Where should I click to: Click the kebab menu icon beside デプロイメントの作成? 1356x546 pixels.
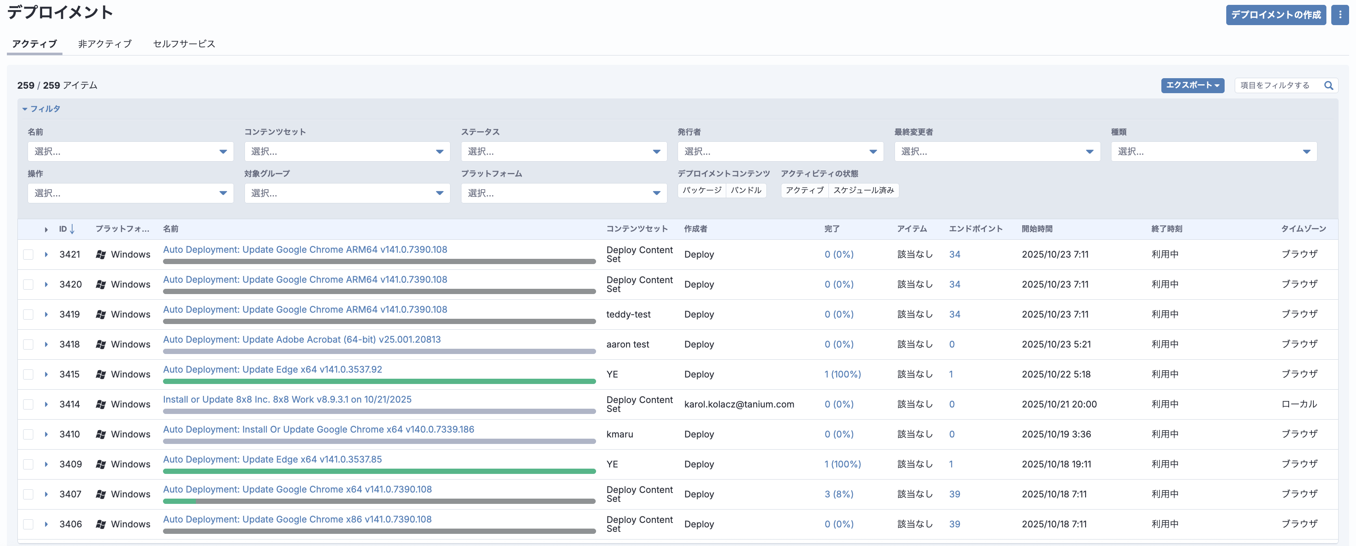pyautogui.click(x=1340, y=15)
